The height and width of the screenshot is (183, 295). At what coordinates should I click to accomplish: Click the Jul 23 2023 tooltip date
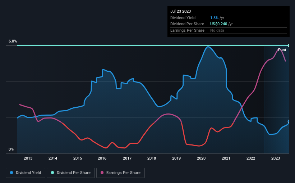pos(180,11)
